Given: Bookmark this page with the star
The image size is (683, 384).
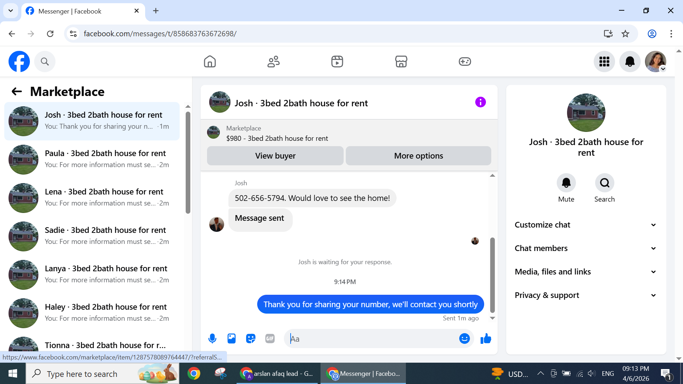Looking at the screenshot, I should point(625,34).
